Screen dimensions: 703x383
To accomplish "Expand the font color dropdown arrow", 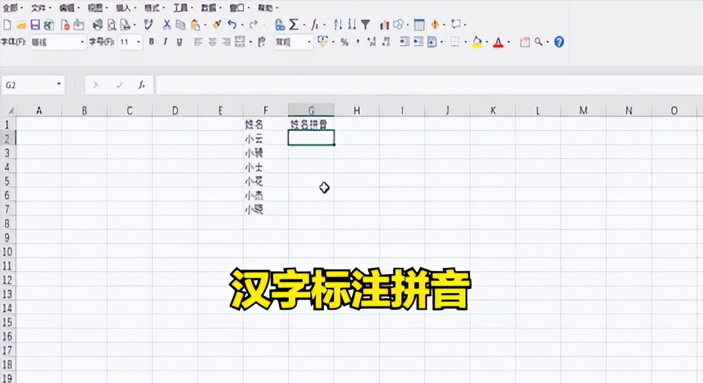I will point(509,43).
